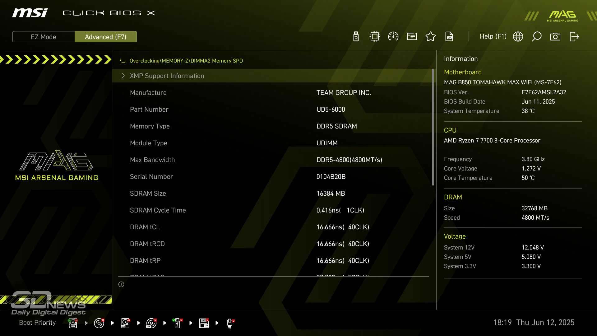Select the hard disk boot device icon
Viewport: 597px width, 336px height.
click(73, 323)
